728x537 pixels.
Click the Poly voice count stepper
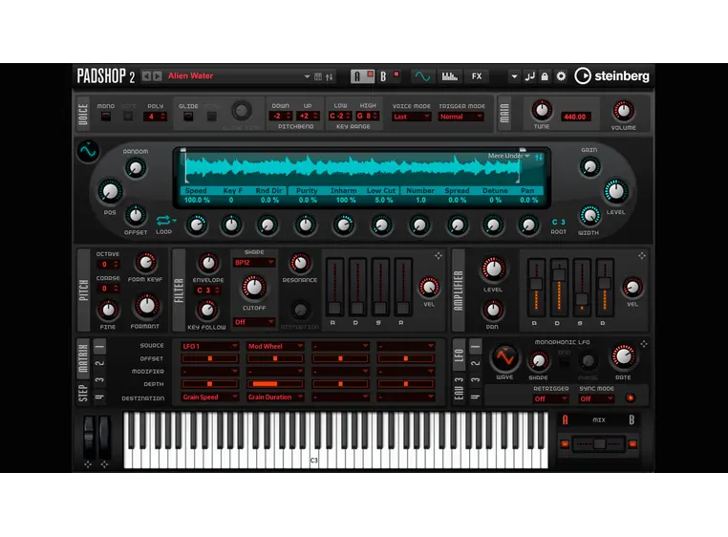[155, 117]
